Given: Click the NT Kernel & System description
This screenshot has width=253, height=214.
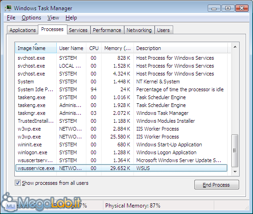Looking at the screenshot, I should tap(158, 82).
